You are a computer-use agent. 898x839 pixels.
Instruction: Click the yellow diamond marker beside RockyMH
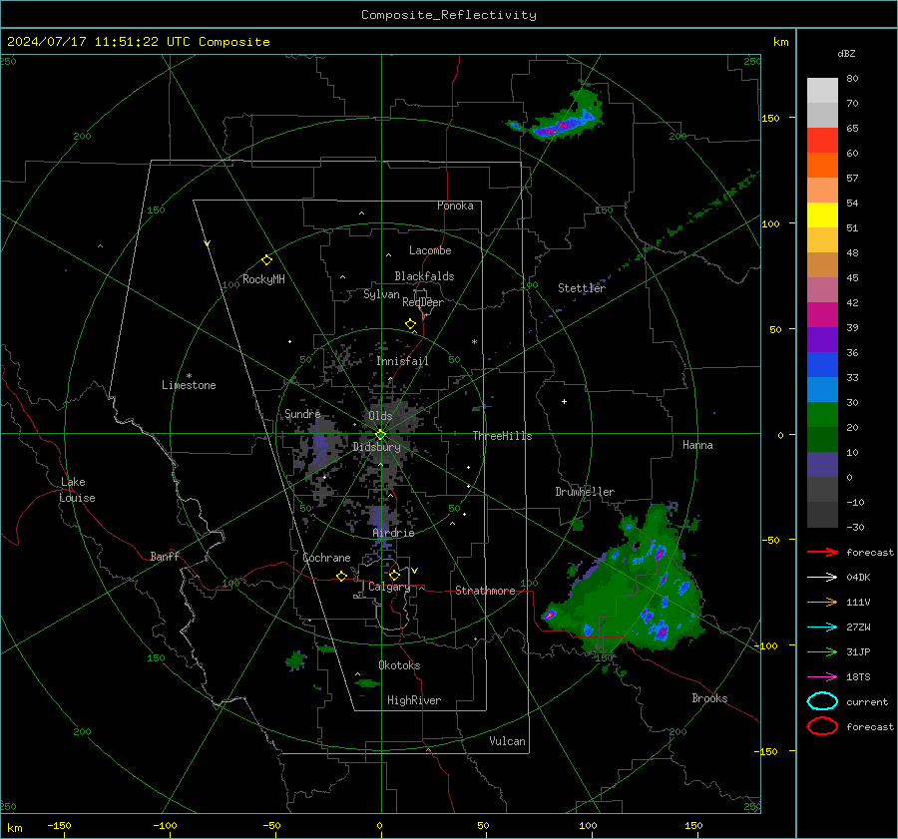(266, 260)
